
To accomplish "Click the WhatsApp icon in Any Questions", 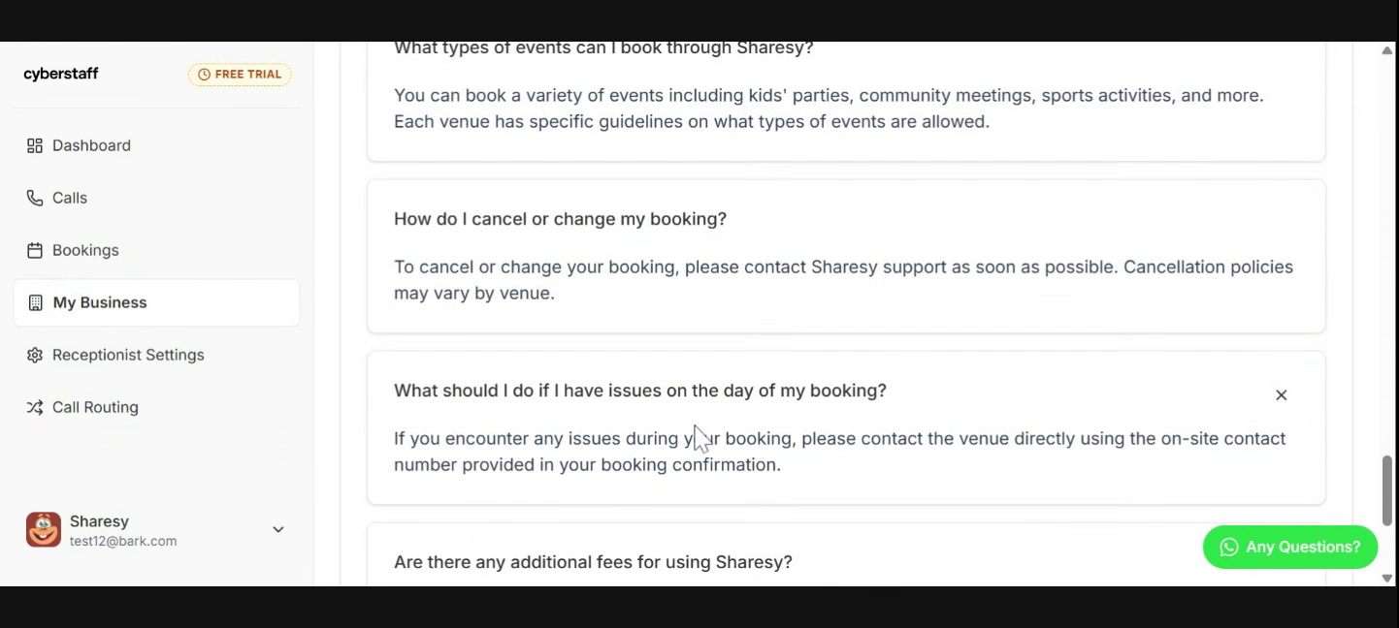I will tap(1229, 548).
